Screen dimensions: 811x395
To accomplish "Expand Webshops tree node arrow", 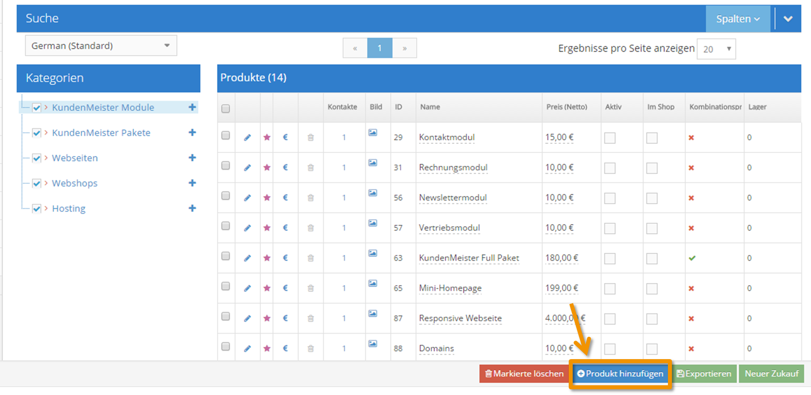I will [46, 183].
